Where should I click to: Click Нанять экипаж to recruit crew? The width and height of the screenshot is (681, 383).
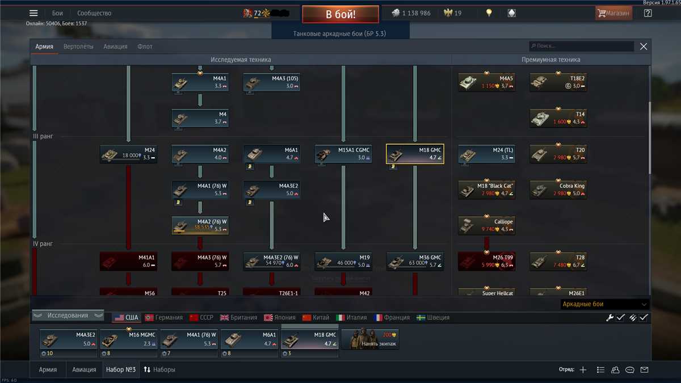370,339
